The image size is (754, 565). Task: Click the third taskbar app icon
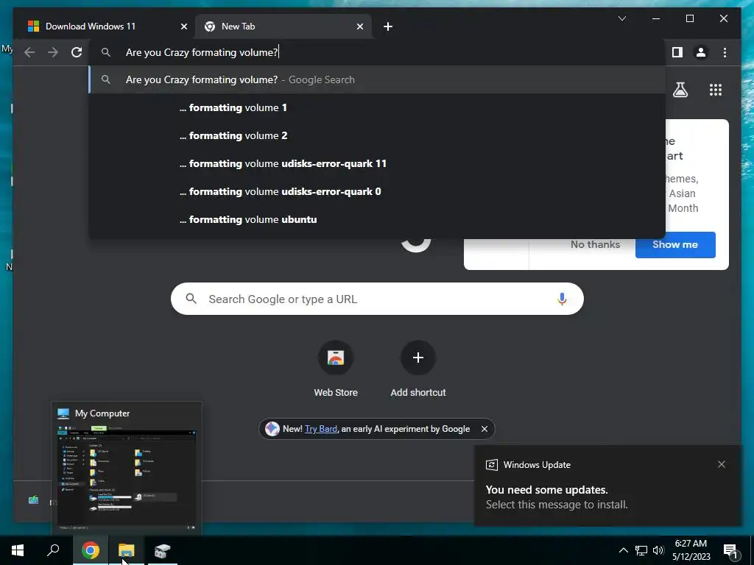163,550
